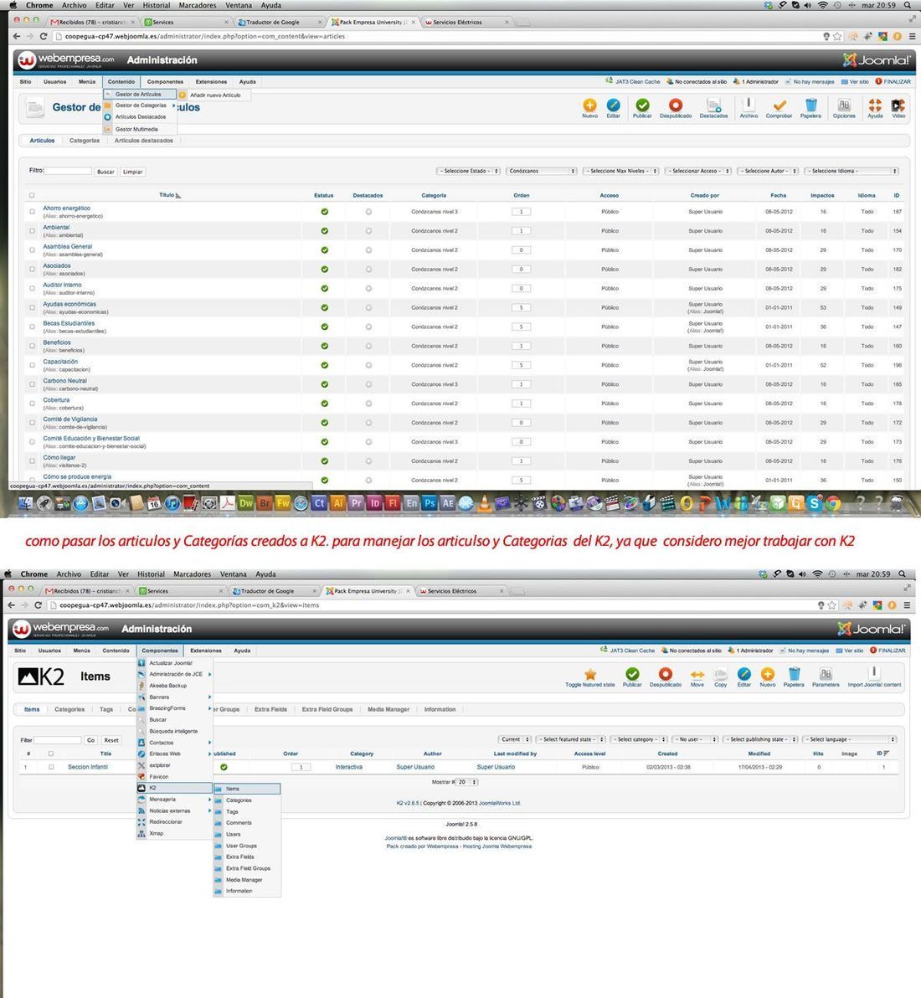
Task: Choose Akeeba Backup in Componentes menu
Action: tap(168, 686)
